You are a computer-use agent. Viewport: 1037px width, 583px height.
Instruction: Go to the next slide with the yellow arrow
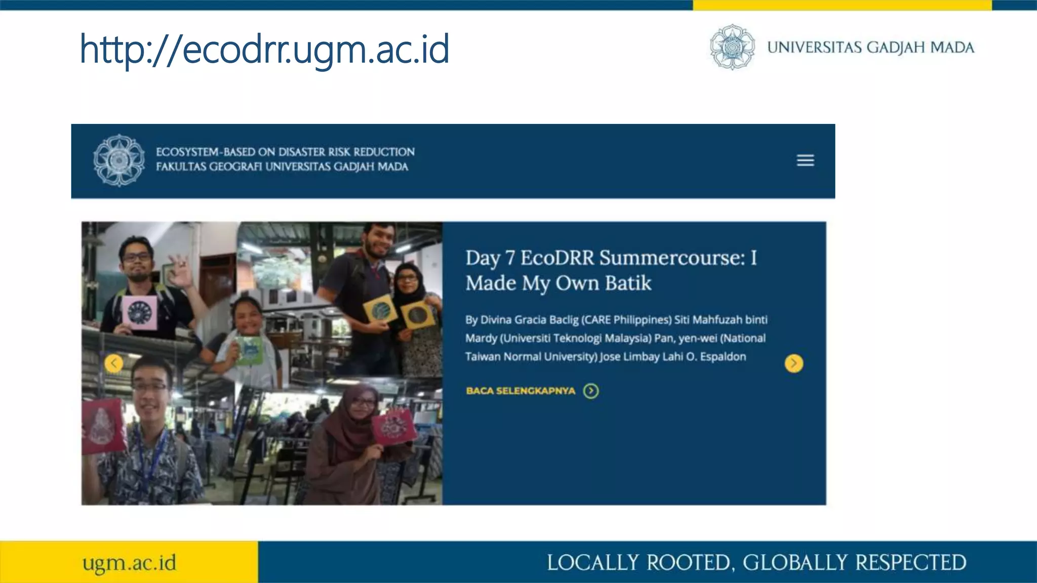tap(793, 363)
